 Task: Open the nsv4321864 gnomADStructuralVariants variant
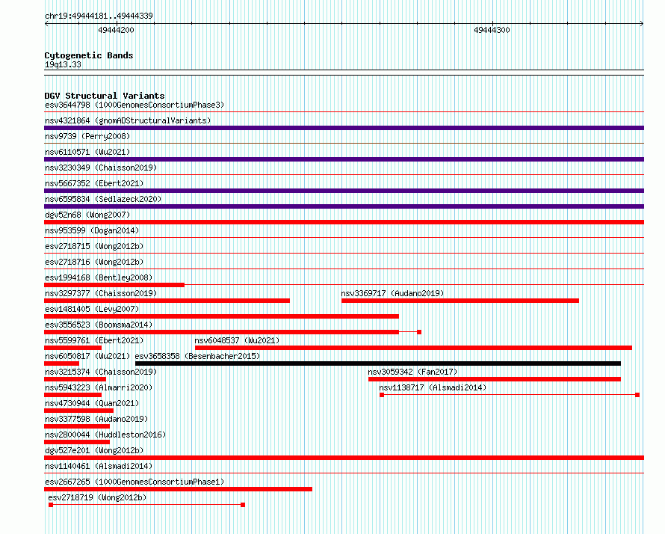tap(128, 120)
